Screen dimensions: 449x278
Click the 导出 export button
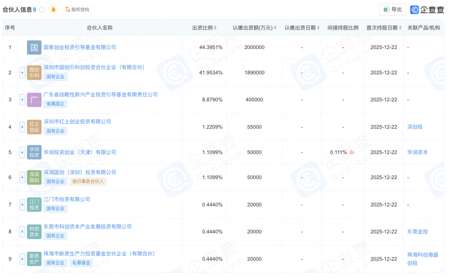coord(392,9)
